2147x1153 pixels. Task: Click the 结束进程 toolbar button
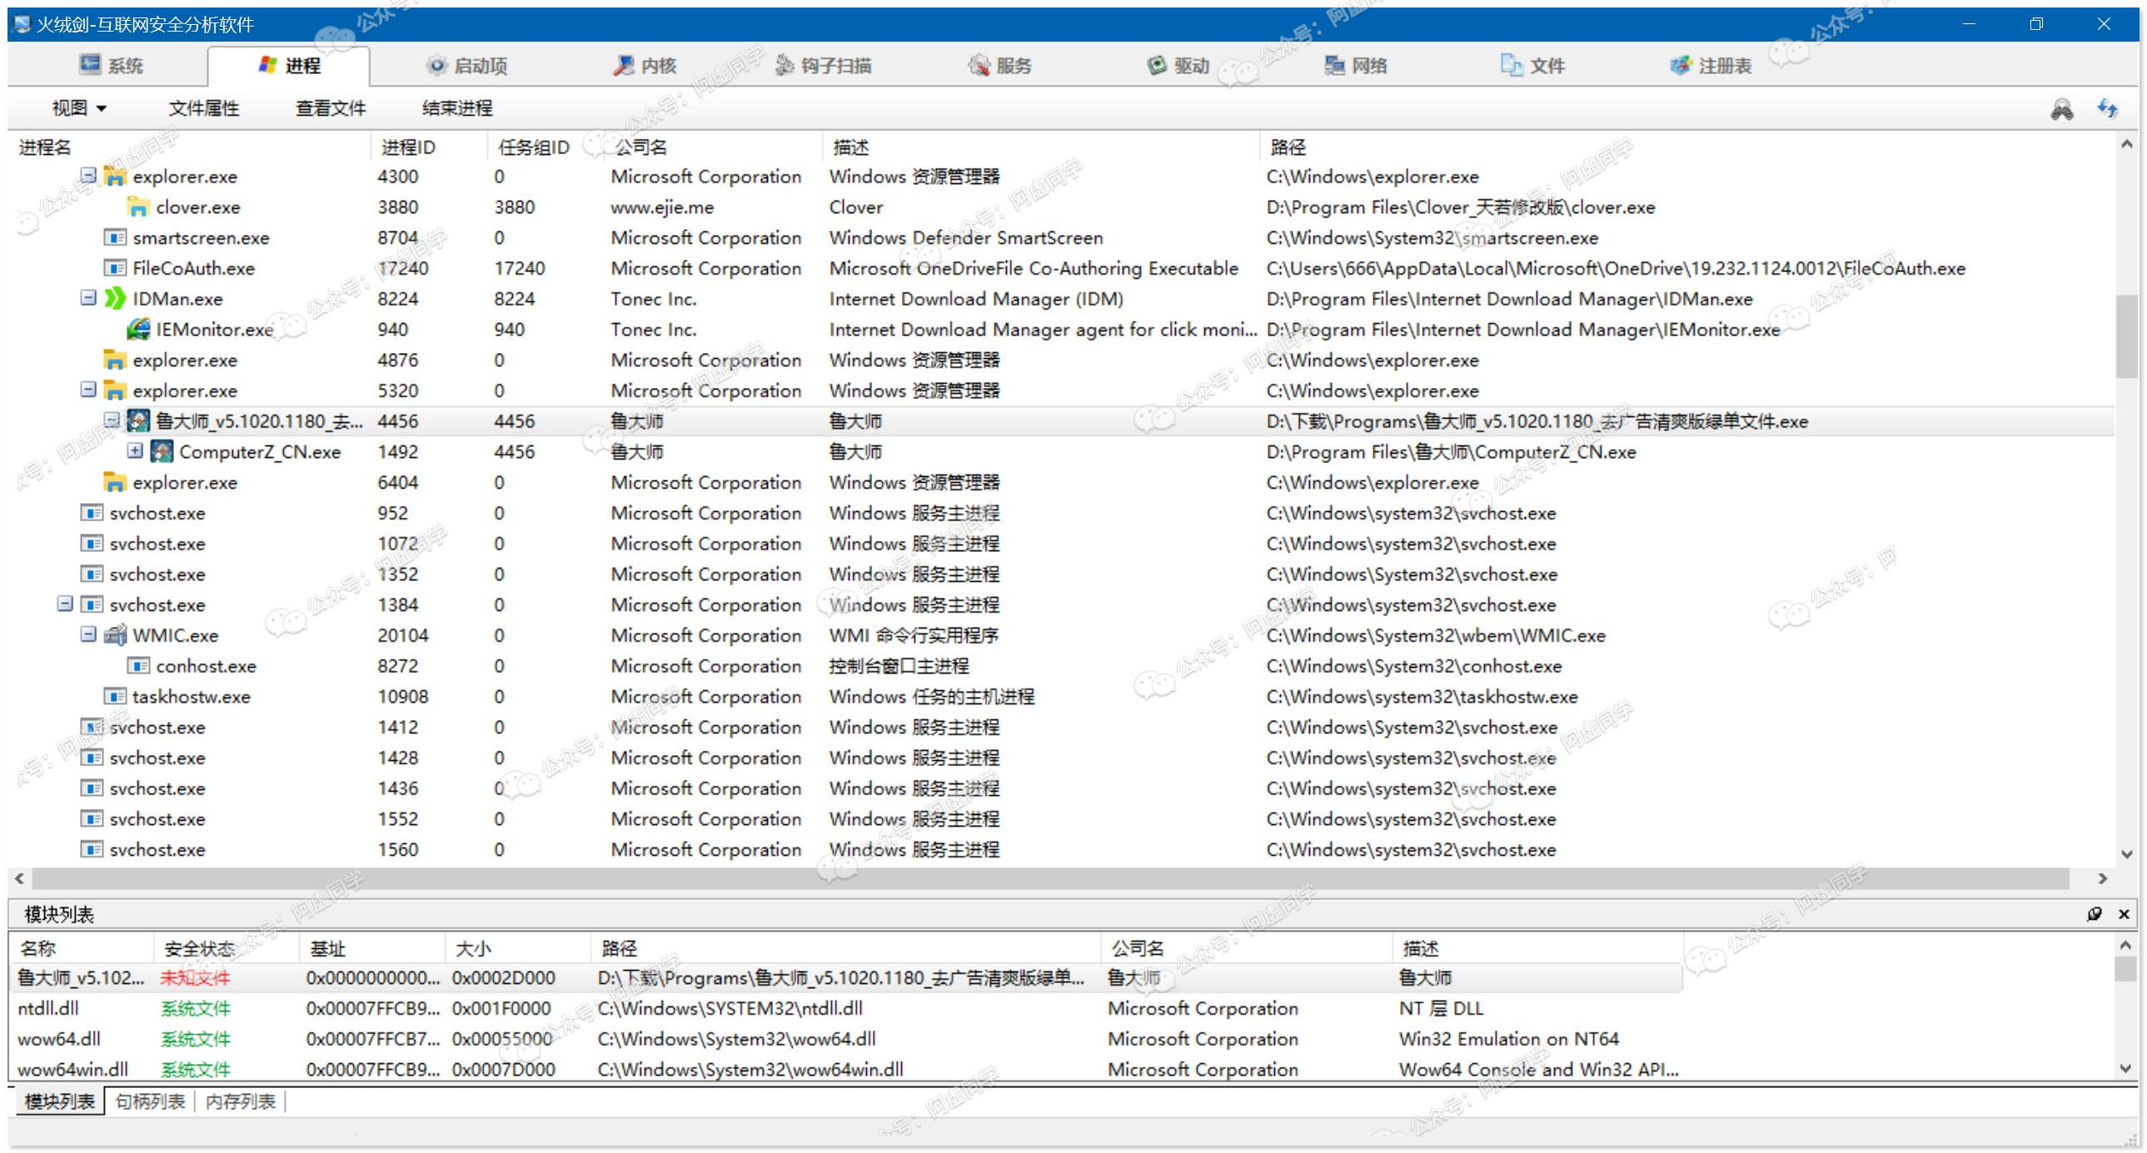pos(457,107)
